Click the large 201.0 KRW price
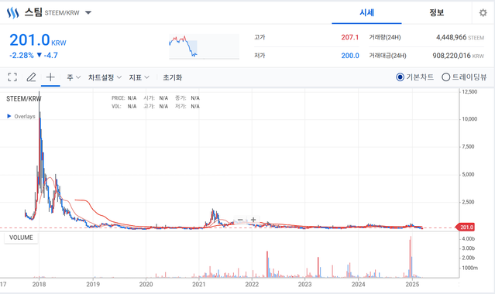Image resolution: width=495 pixels, height=294 pixels. point(37,40)
